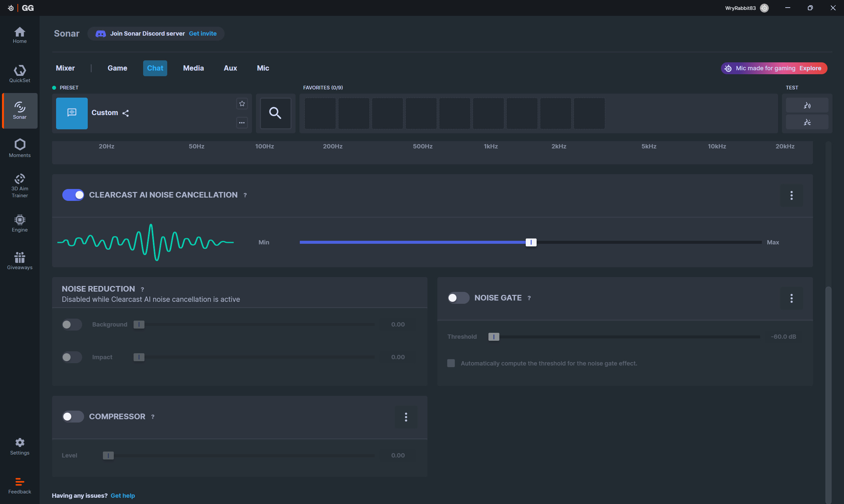The image size is (844, 504).
Task: Open the Giveaways section
Action: (x=20, y=261)
